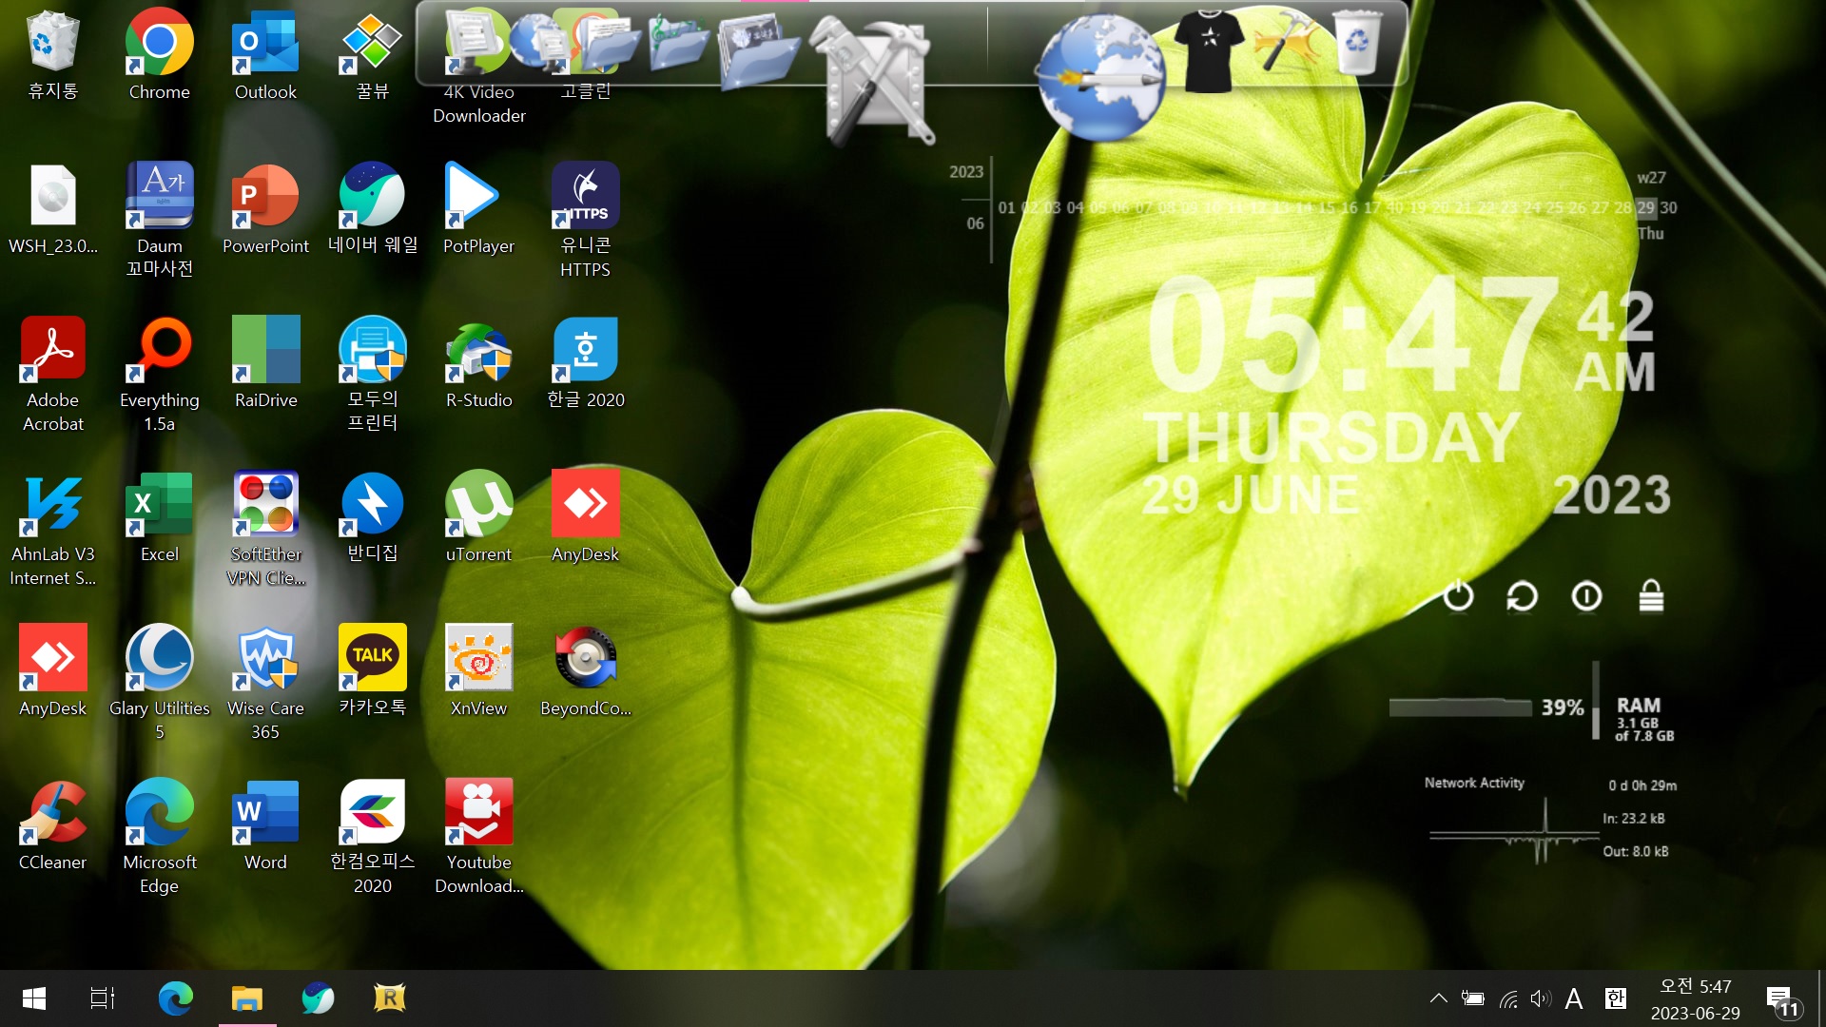Open the Microsoft Edge desktop icon

pyautogui.click(x=159, y=837)
